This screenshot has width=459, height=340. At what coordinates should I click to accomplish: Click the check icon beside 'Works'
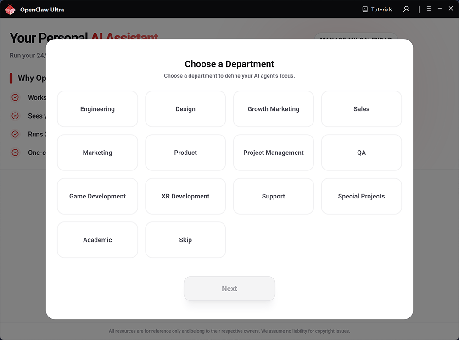click(x=15, y=97)
